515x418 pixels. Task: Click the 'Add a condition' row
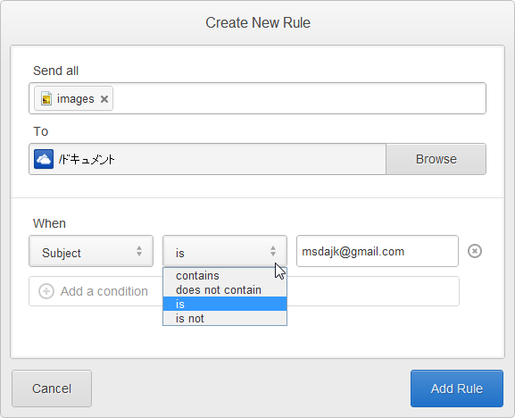[x=244, y=291]
